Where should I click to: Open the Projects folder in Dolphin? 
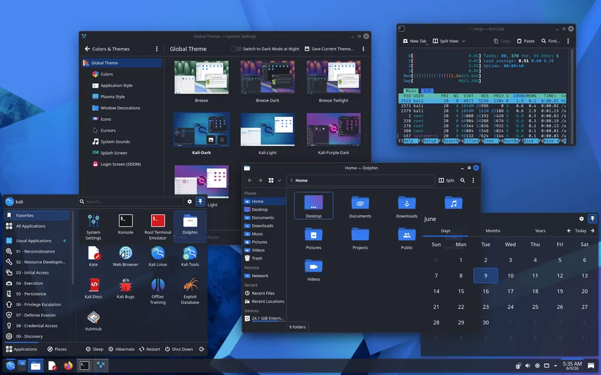point(360,238)
